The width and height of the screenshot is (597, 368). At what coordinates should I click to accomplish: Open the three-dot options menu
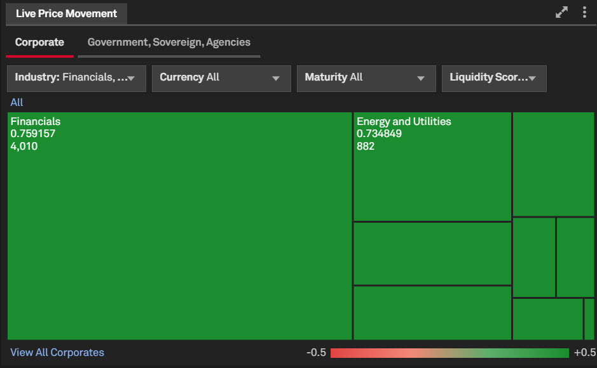(584, 12)
